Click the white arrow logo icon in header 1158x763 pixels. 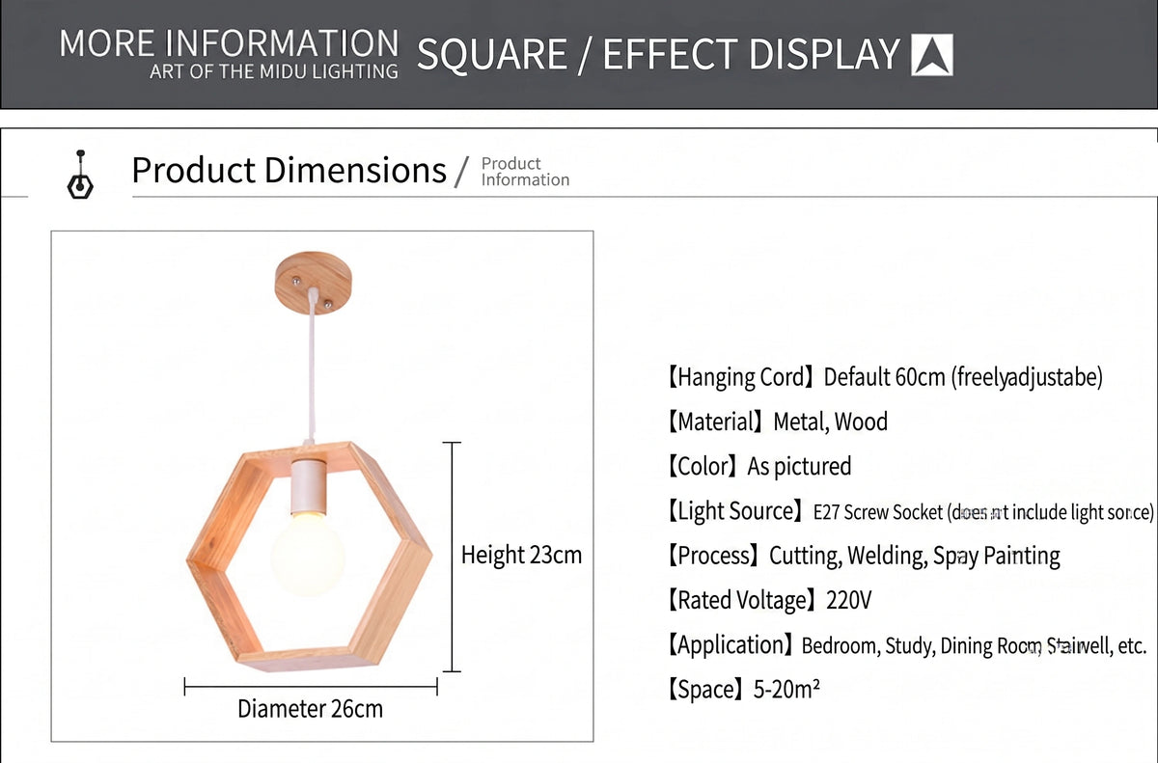932,55
